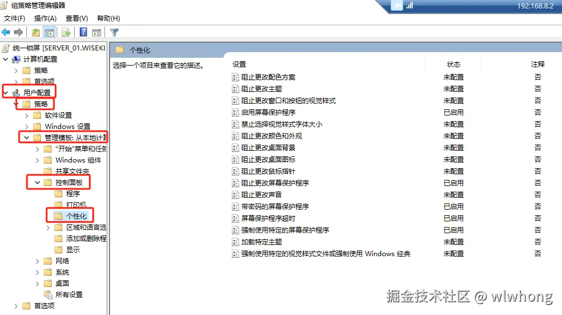The width and height of the screenshot is (562, 315).
Task: Click the Back arrow toolbar icon
Action: [6, 33]
